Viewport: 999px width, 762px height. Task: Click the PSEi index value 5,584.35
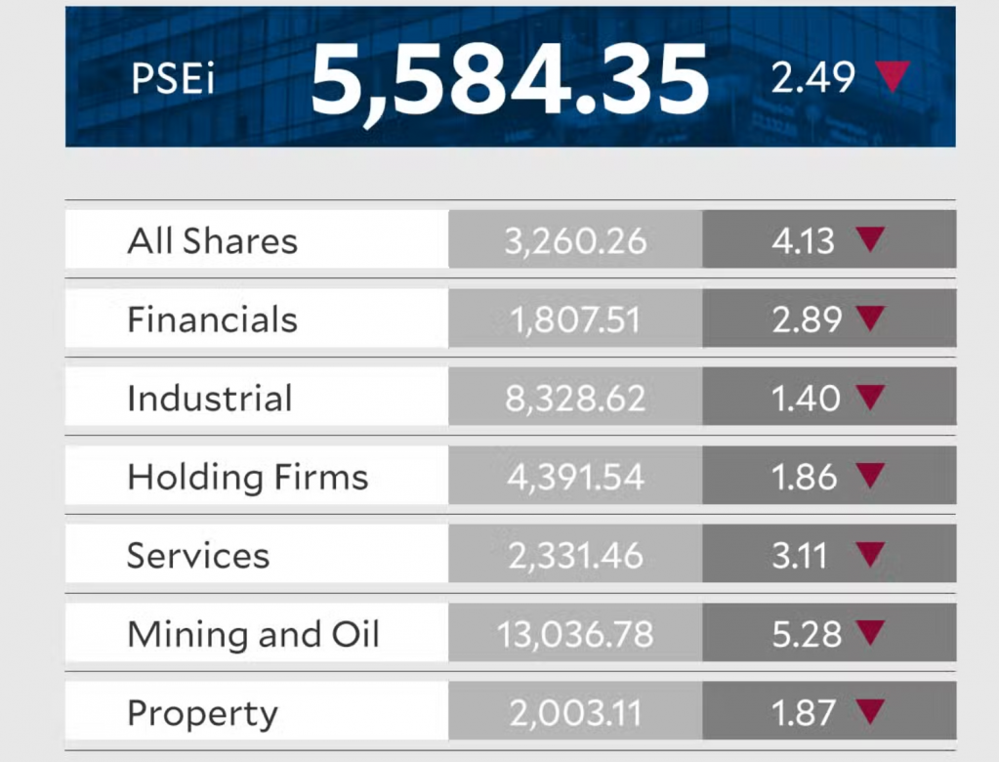509,80
